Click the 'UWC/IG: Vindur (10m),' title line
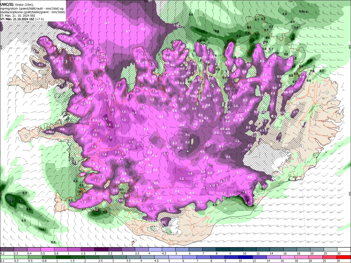Screen dimensions: 351x263 [x=17, y=4]
